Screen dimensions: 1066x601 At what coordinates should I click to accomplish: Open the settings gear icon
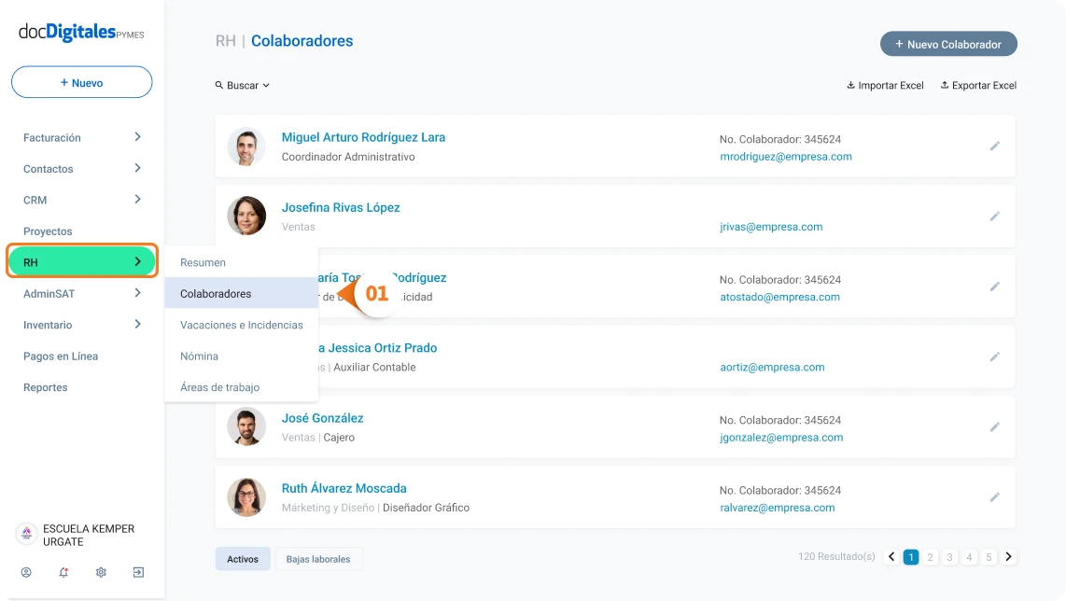click(x=101, y=572)
